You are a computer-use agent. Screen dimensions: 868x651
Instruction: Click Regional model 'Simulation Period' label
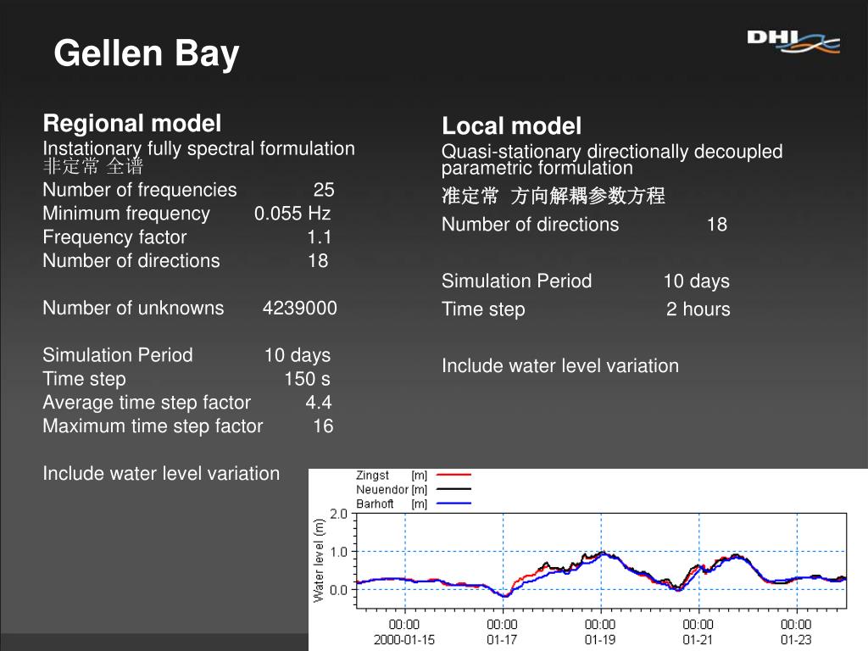[118, 355]
